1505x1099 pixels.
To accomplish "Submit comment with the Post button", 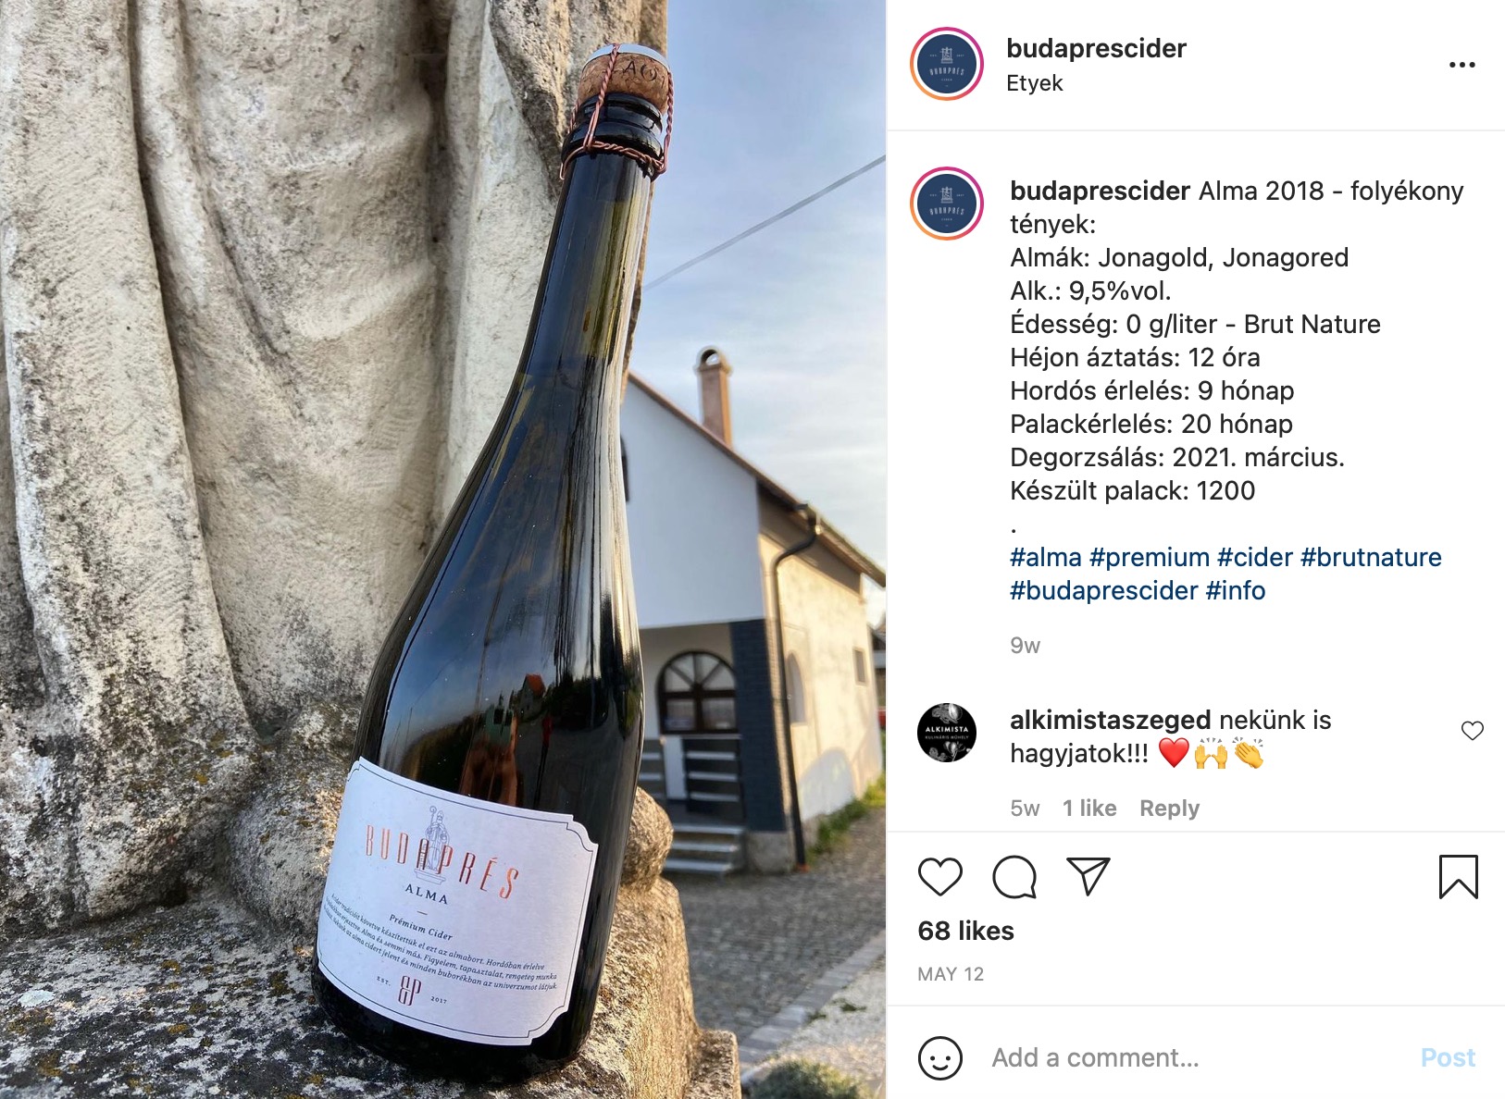I will [1448, 1057].
